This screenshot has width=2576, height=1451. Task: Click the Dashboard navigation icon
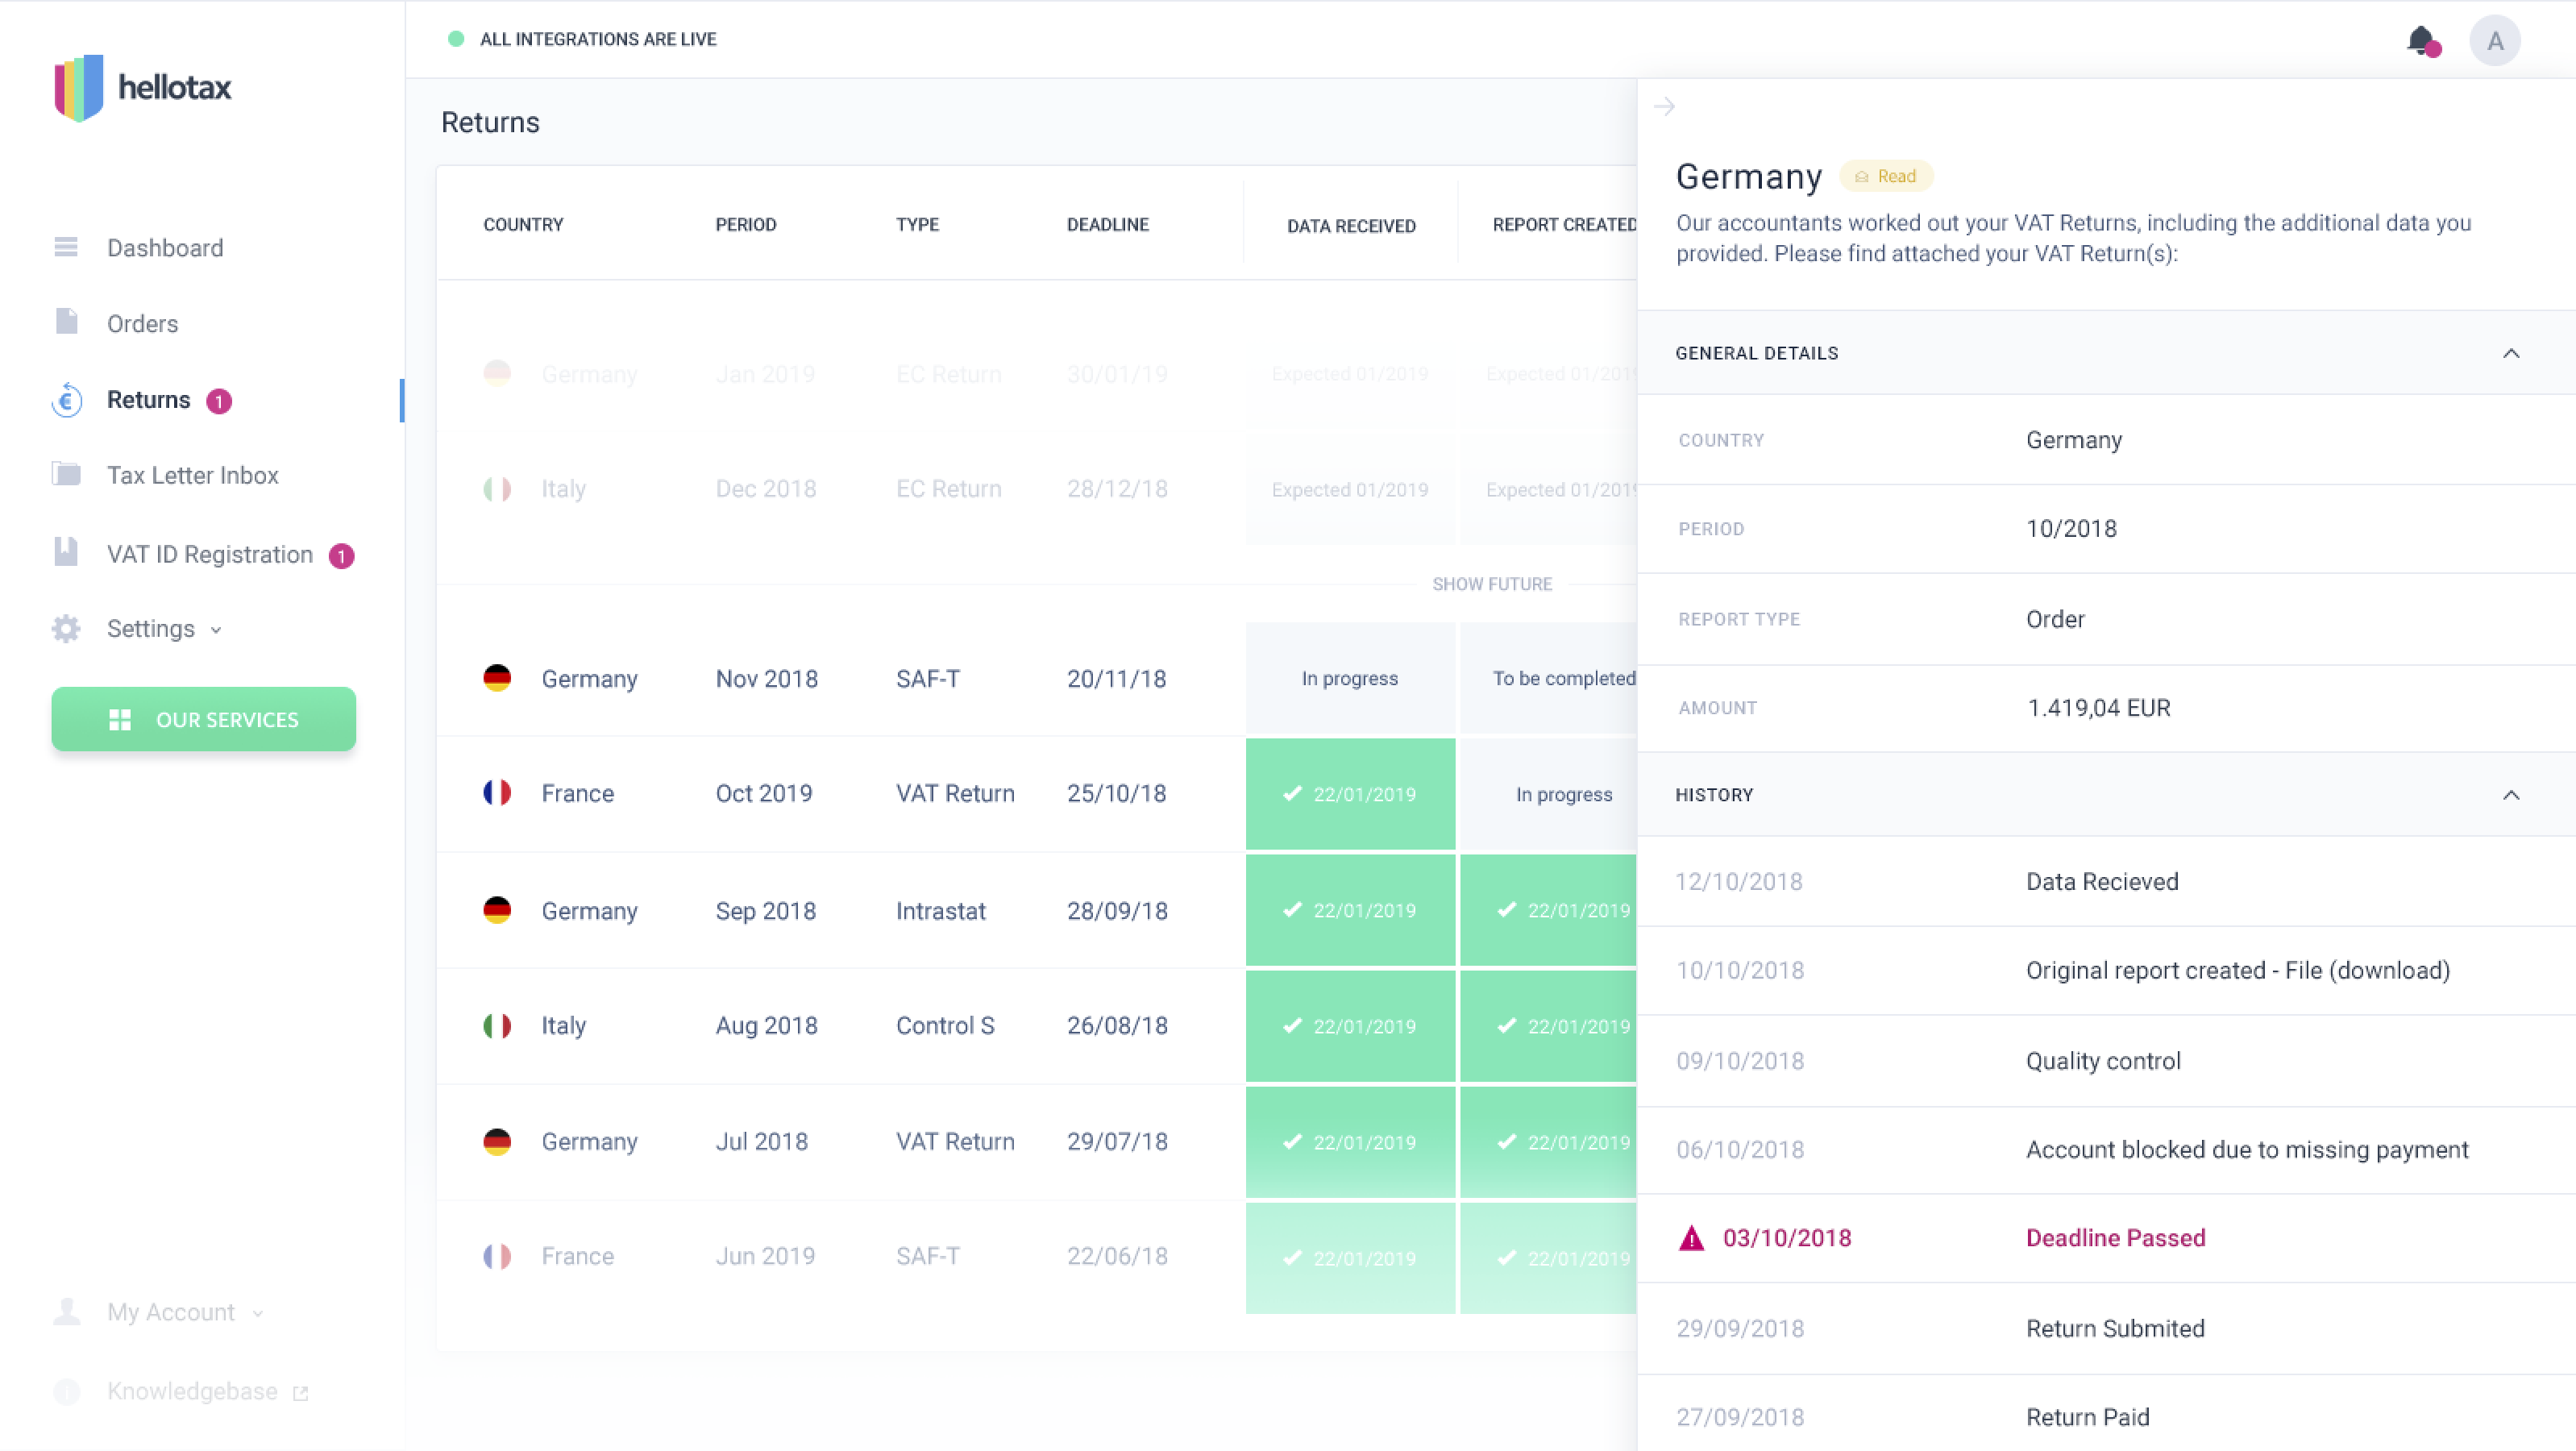(x=65, y=246)
